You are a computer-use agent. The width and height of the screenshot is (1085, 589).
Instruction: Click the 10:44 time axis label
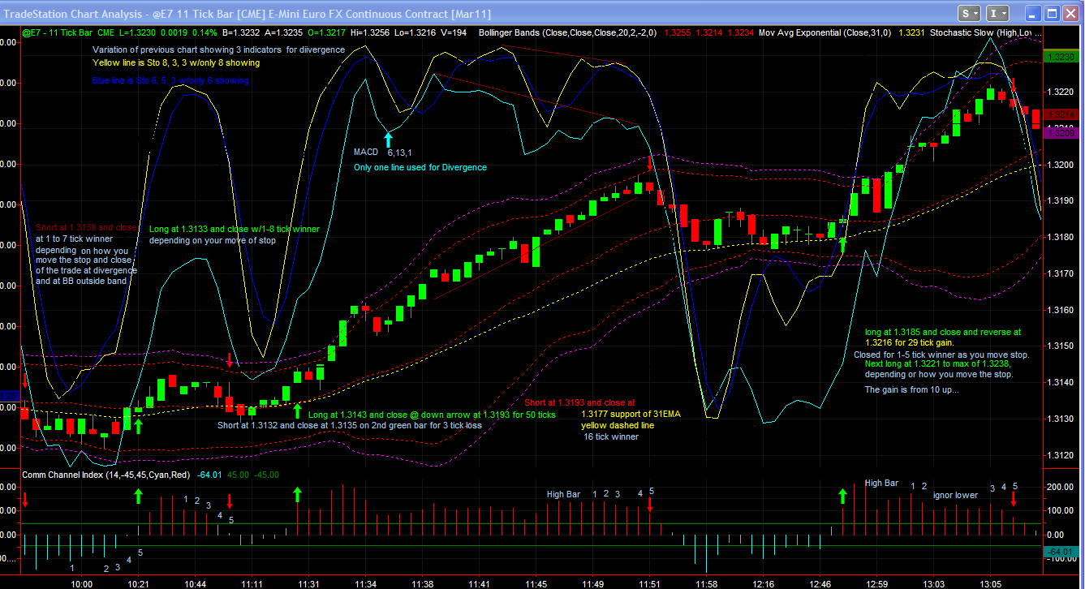pyautogui.click(x=196, y=583)
